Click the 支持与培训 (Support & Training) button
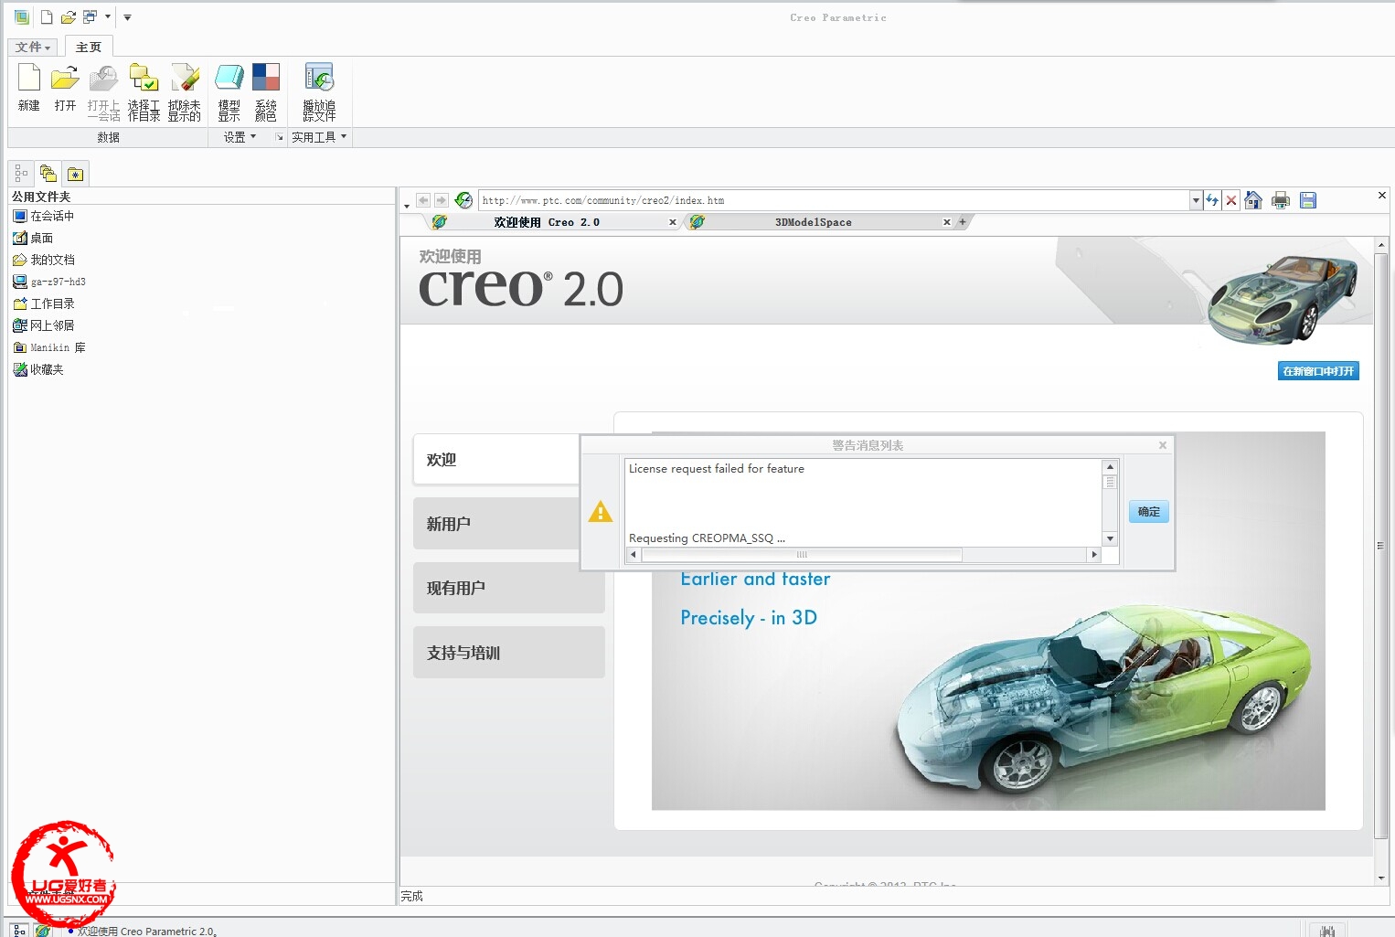This screenshot has height=937, width=1395. point(509,653)
